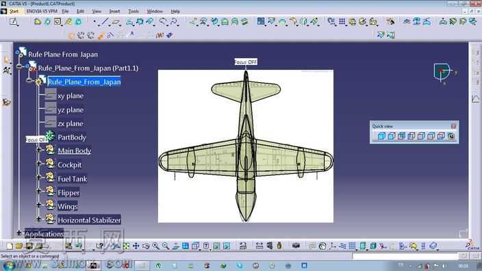Image resolution: width=482 pixels, height=271 pixels.
Task: Open the ENOVIA V5 VPM menu
Action: click(42, 11)
